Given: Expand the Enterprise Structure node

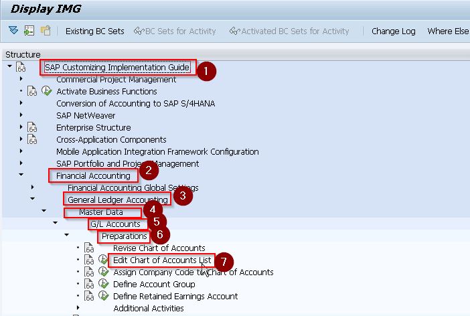Looking at the screenshot, I should tap(21, 127).
